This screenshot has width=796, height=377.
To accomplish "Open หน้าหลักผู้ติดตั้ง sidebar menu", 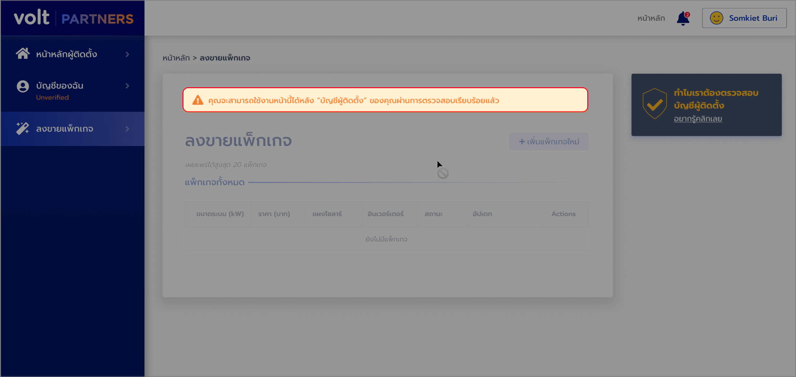I will (72, 54).
